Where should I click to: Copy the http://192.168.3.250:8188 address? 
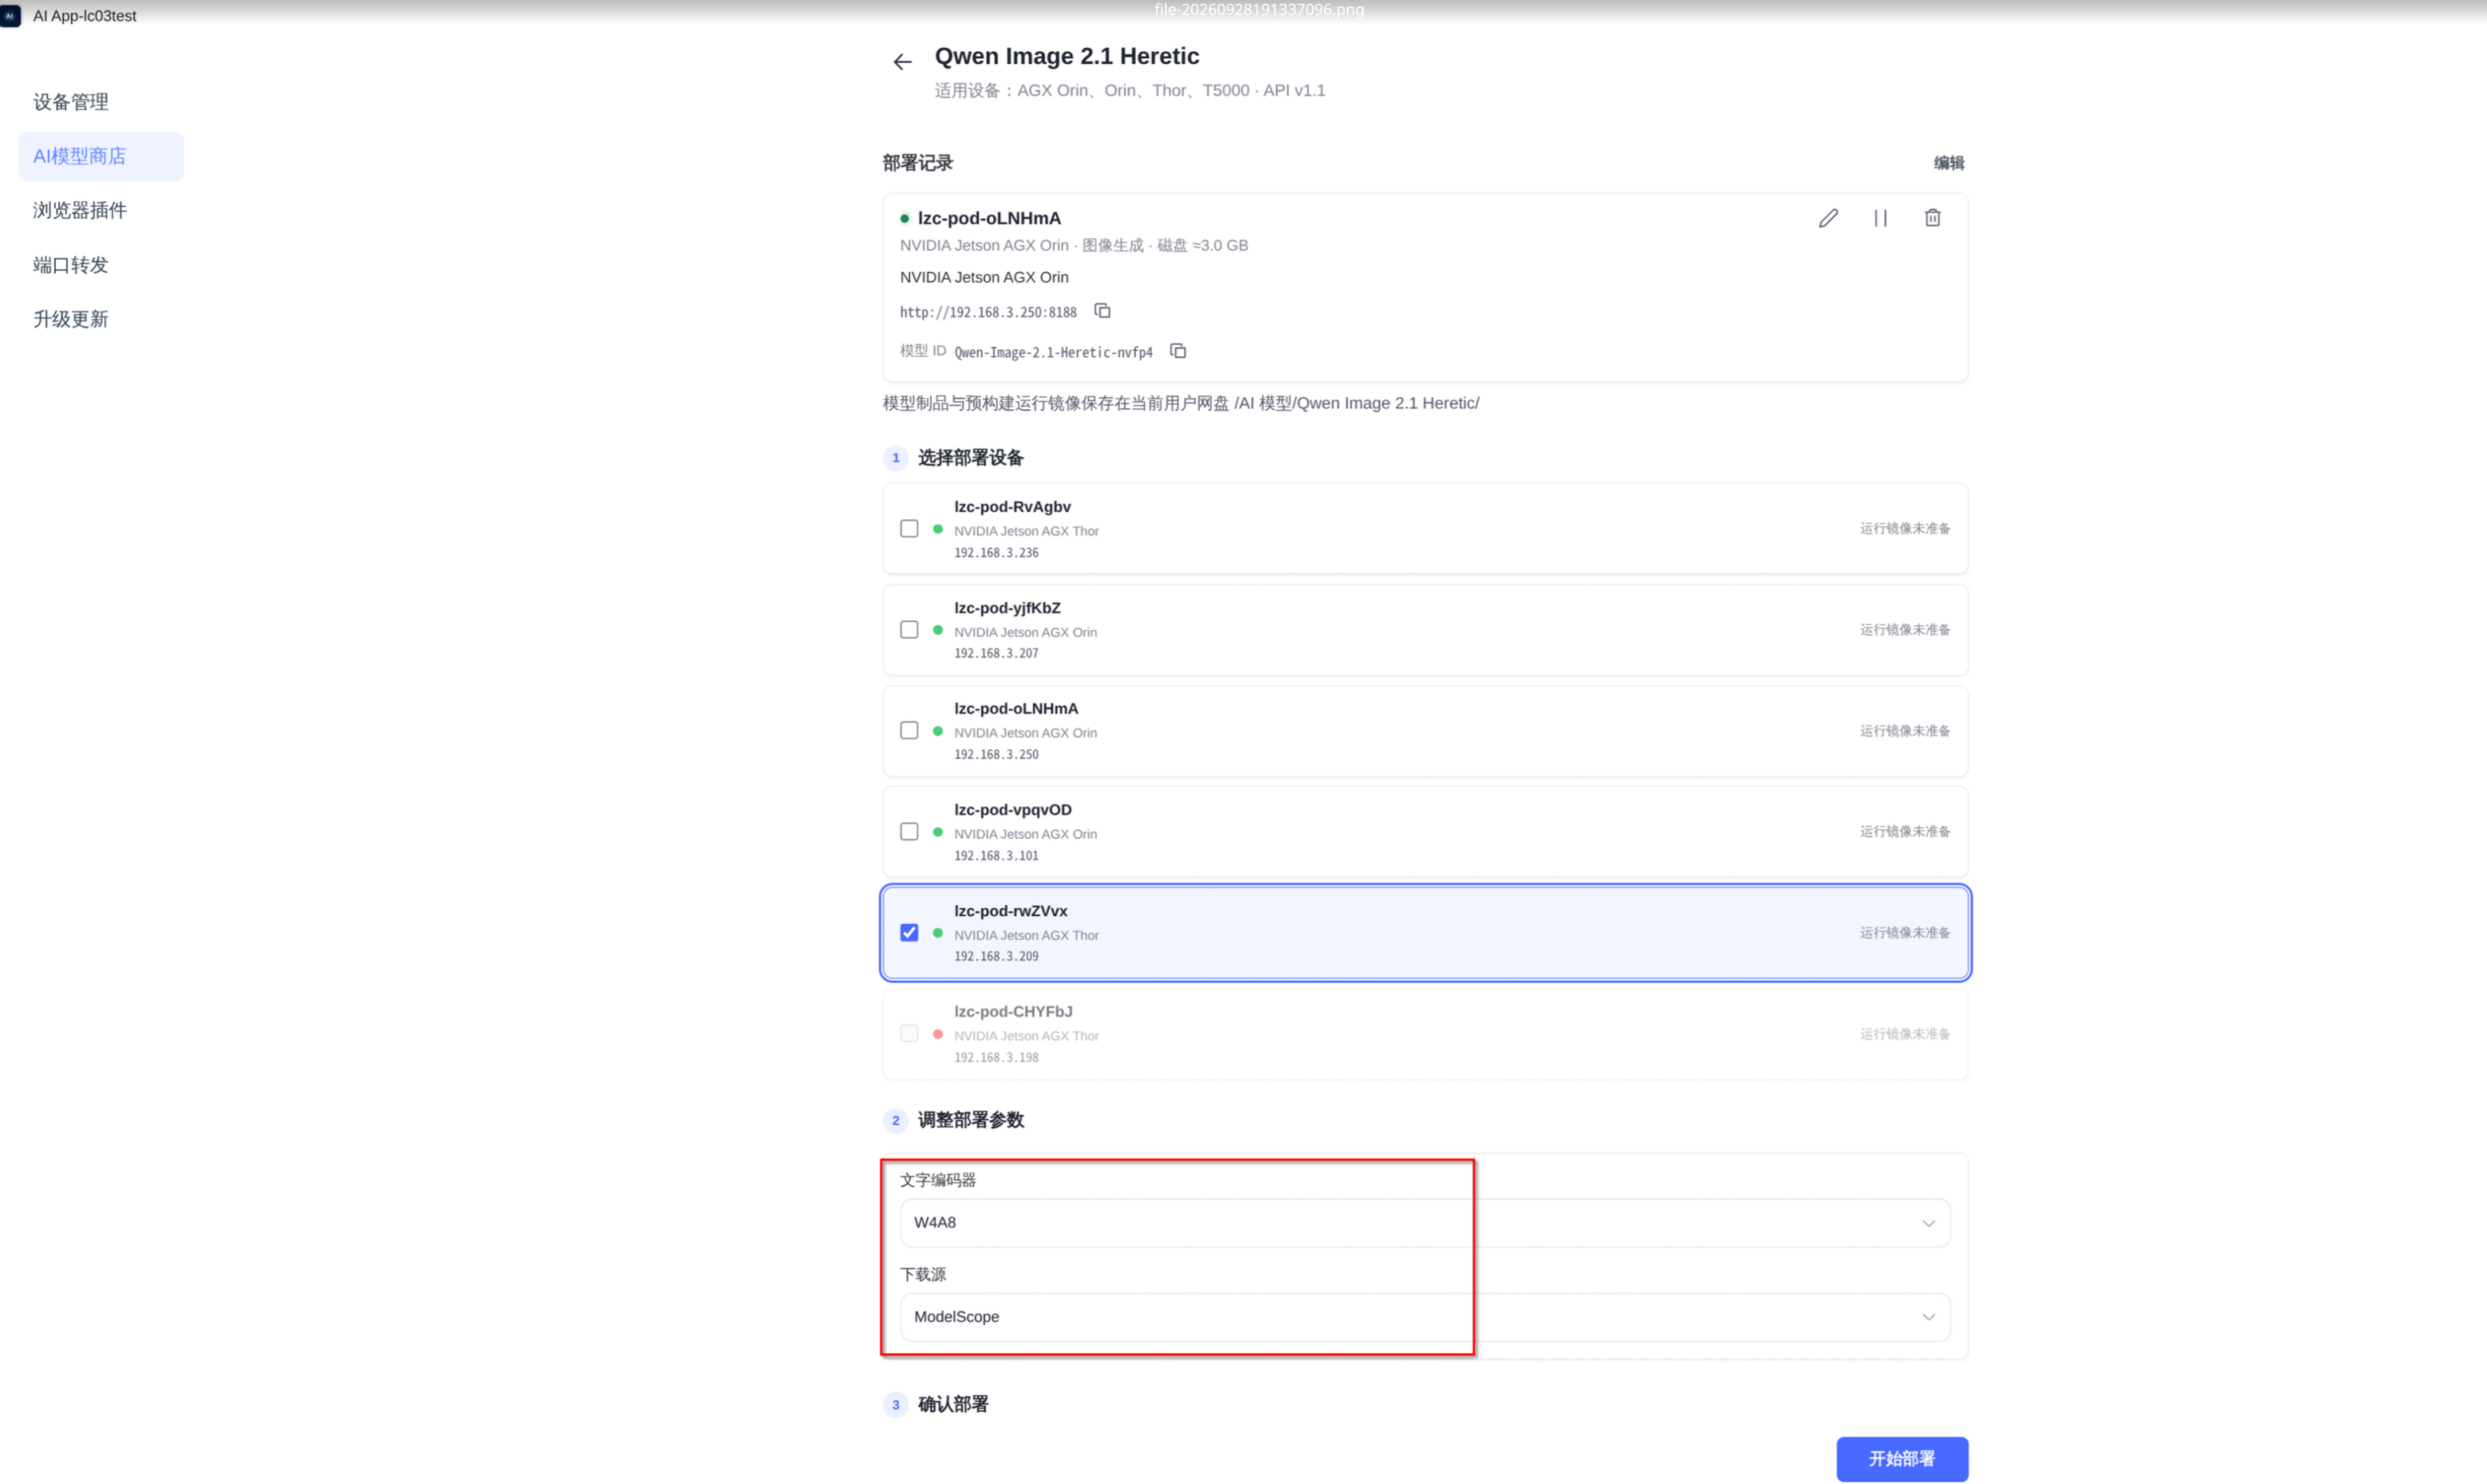click(x=1102, y=311)
